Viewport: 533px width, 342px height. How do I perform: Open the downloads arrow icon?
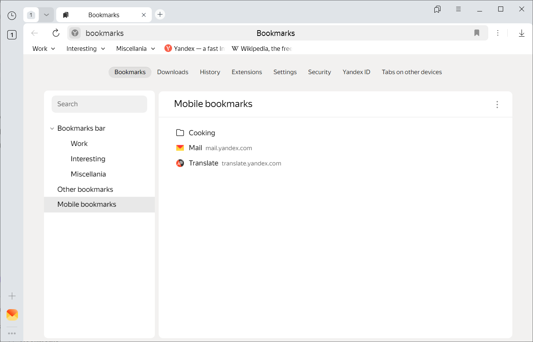[522, 33]
